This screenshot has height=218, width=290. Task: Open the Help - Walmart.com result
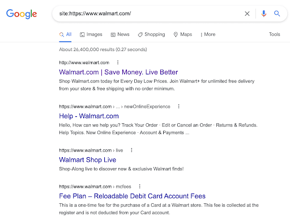point(89,116)
